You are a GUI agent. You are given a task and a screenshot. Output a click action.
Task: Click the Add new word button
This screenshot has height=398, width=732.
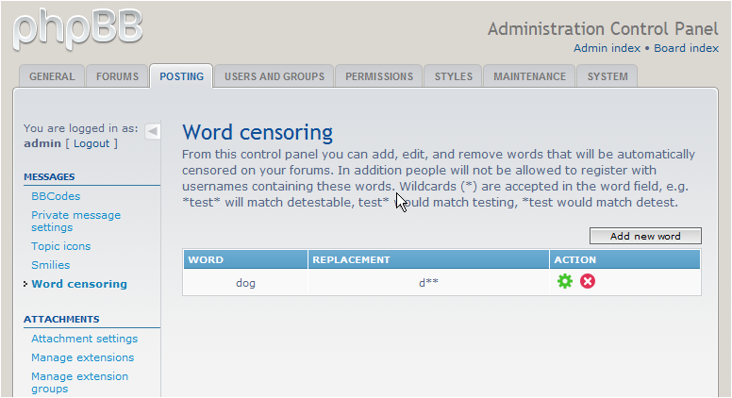pyautogui.click(x=645, y=236)
